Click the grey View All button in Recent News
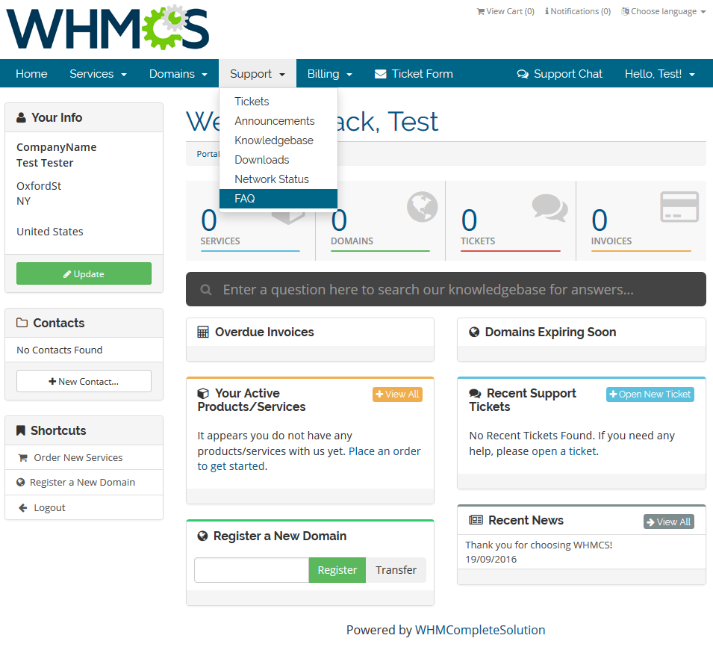Viewport: 713px width, 656px height. tap(668, 522)
